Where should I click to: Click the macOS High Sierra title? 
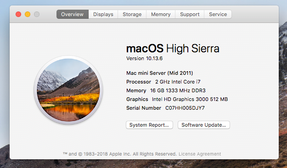[x=173, y=49]
